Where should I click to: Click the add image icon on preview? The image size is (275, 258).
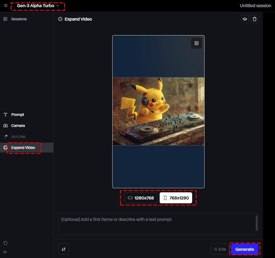click(197, 43)
